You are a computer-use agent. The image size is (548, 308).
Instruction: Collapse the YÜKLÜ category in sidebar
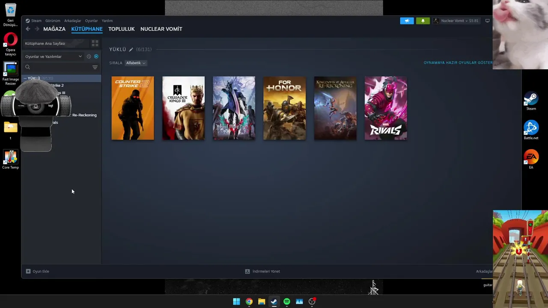pyautogui.click(x=26, y=78)
